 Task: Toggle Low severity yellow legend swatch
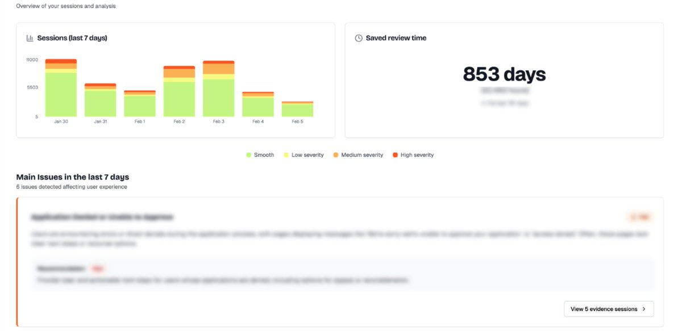tap(286, 155)
